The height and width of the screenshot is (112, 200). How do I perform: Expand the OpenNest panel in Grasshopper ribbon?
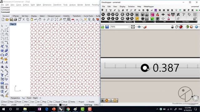[196, 22]
